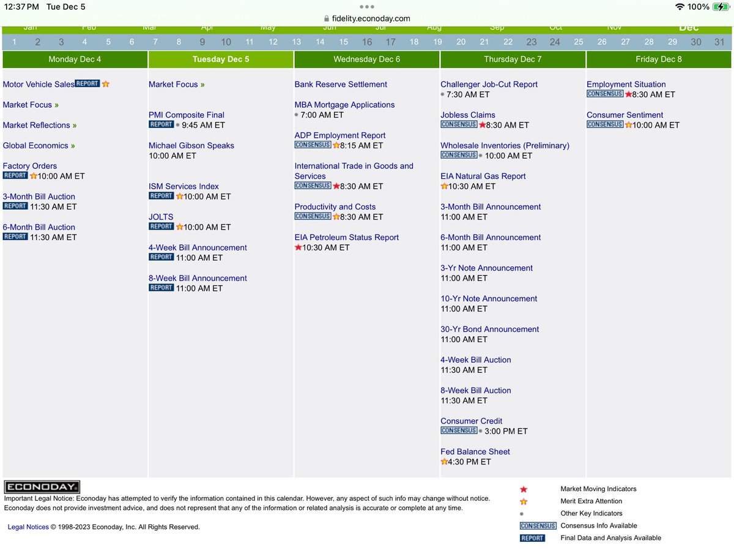Tap the three-dot multitasking menu
The image size is (734, 551).
(x=367, y=7)
